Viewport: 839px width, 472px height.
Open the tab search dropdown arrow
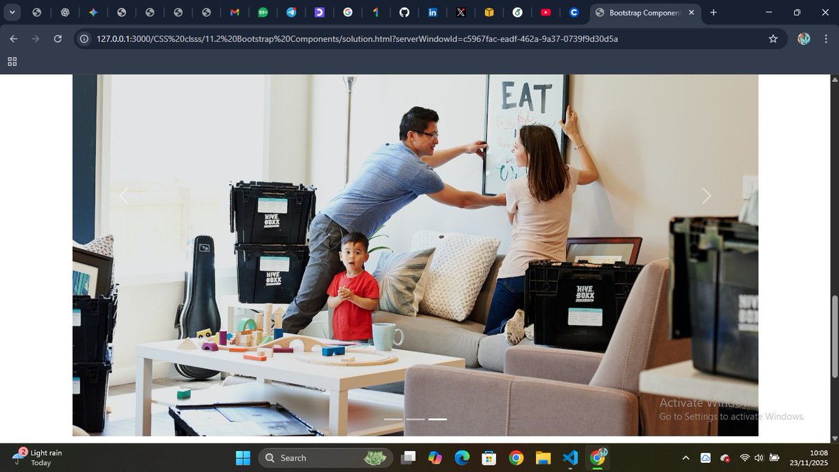tap(12, 13)
